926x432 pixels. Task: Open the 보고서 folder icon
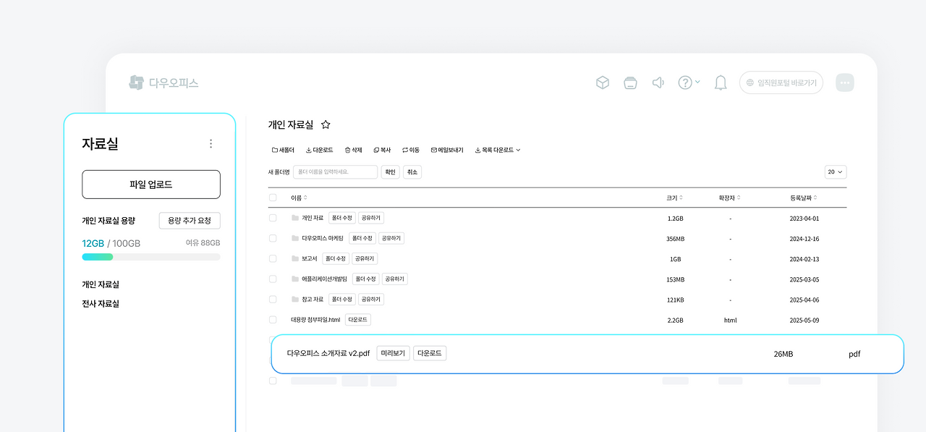tap(295, 258)
